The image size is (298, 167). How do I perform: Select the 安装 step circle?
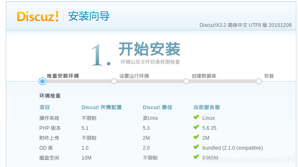click(x=259, y=81)
